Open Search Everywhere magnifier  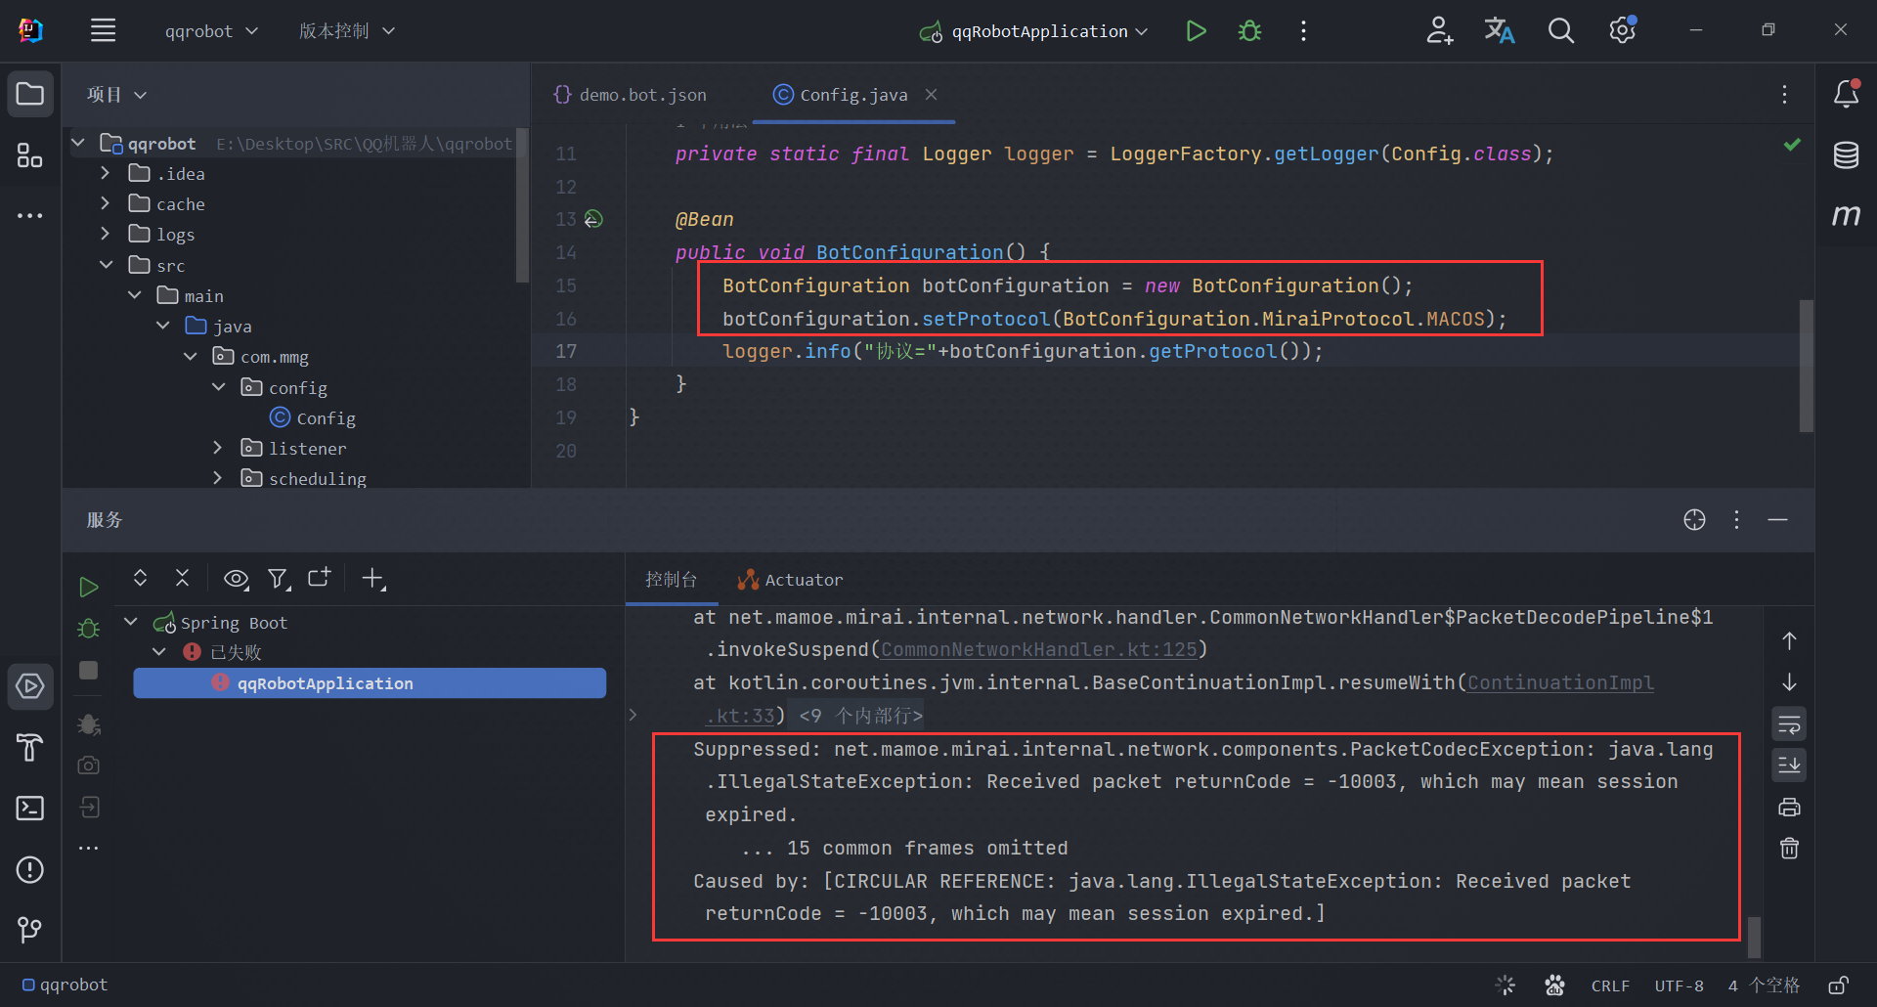pyautogui.click(x=1560, y=30)
